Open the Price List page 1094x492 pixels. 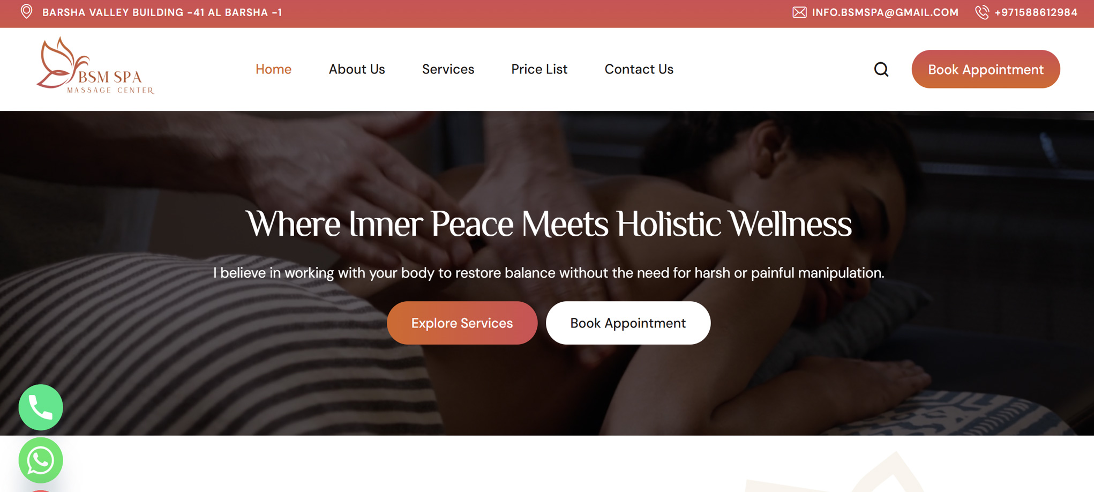point(539,69)
